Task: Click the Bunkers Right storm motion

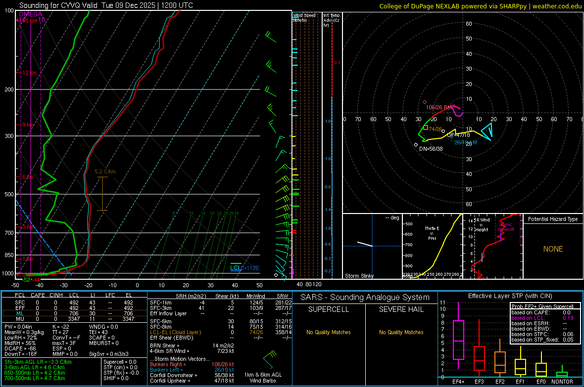Action: point(192,364)
